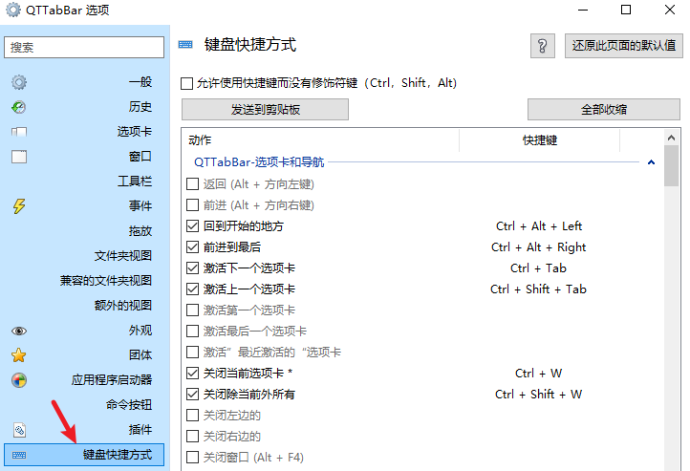Click 全部收缩 button

pos(604,110)
